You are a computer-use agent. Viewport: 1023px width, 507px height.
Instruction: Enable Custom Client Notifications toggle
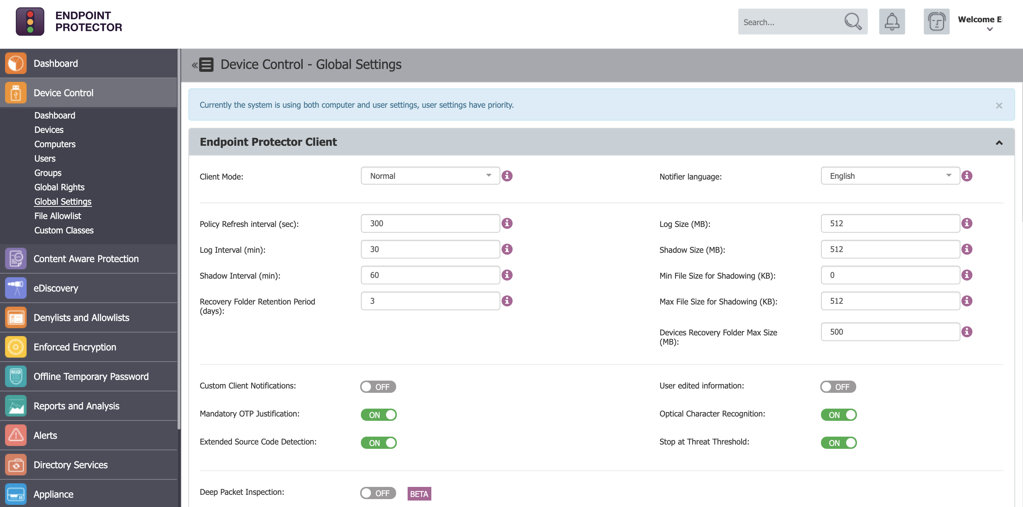[378, 386]
